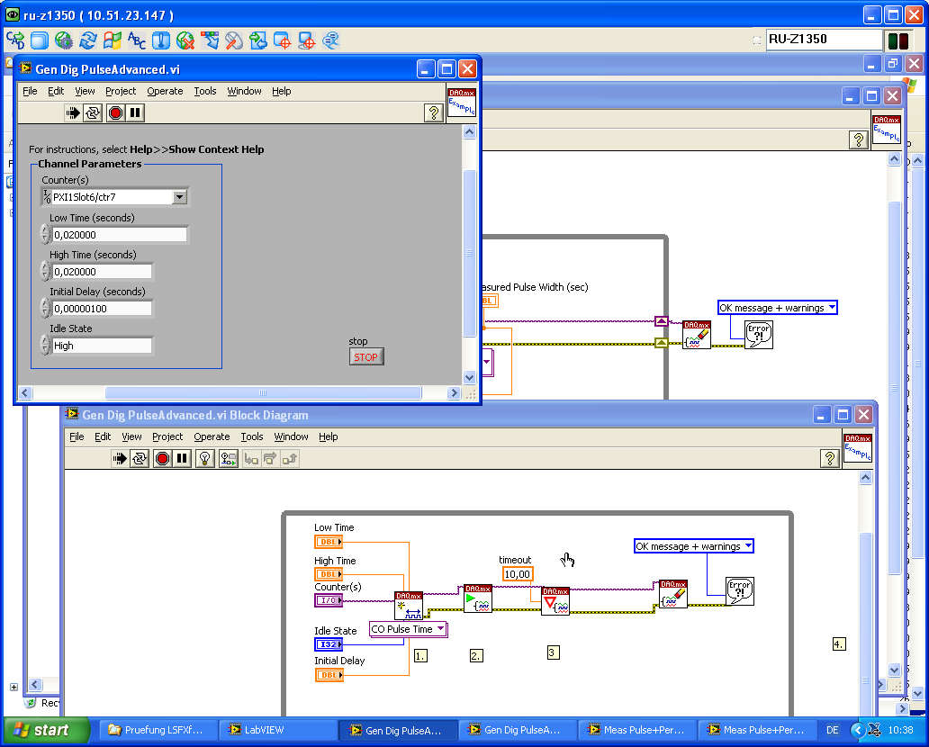Select the DAQmx Wait Until Done node
This screenshot has height=747, width=929.
pos(555,600)
